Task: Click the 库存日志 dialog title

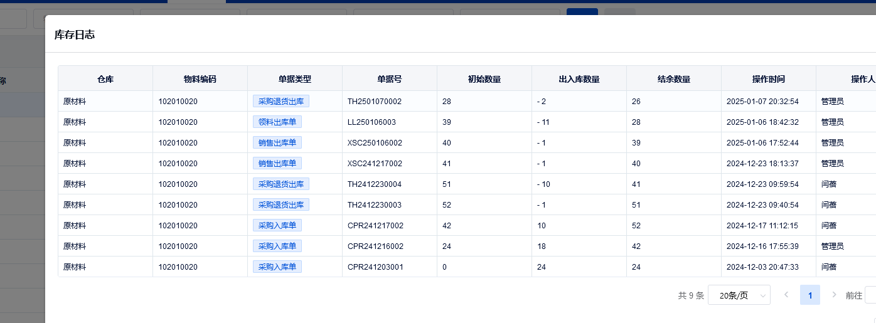Action: click(75, 35)
